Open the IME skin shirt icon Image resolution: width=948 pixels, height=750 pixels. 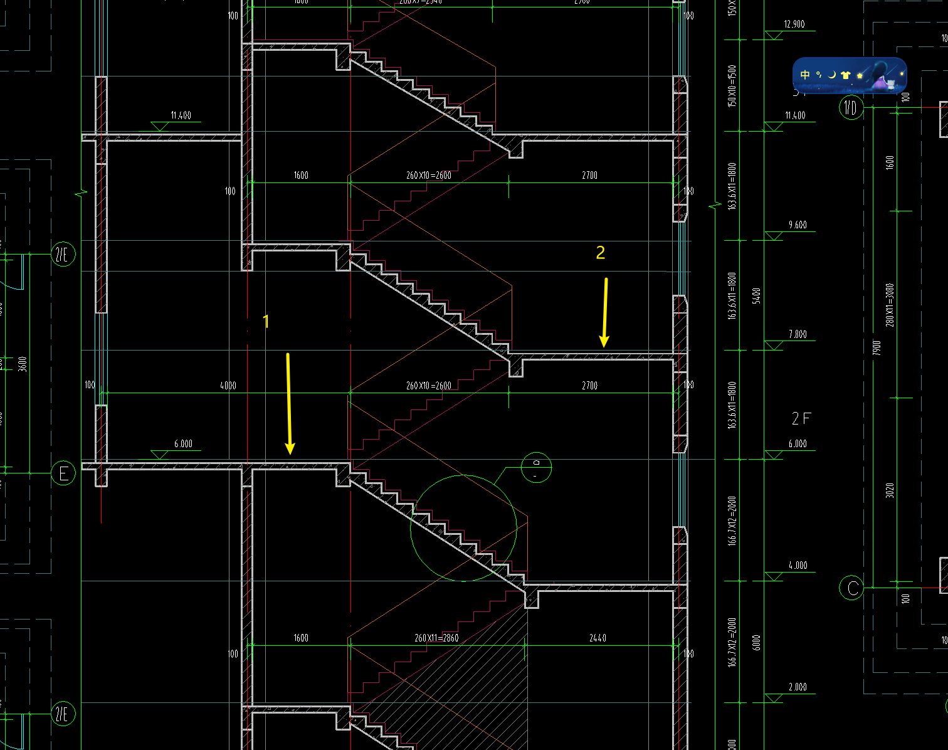pyautogui.click(x=846, y=75)
